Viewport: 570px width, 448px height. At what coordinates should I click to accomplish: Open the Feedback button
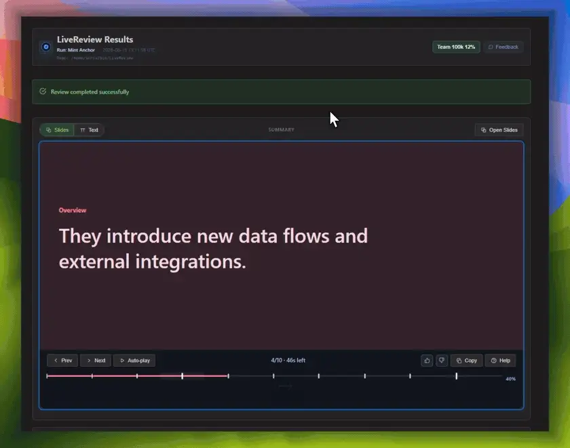[503, 47]
